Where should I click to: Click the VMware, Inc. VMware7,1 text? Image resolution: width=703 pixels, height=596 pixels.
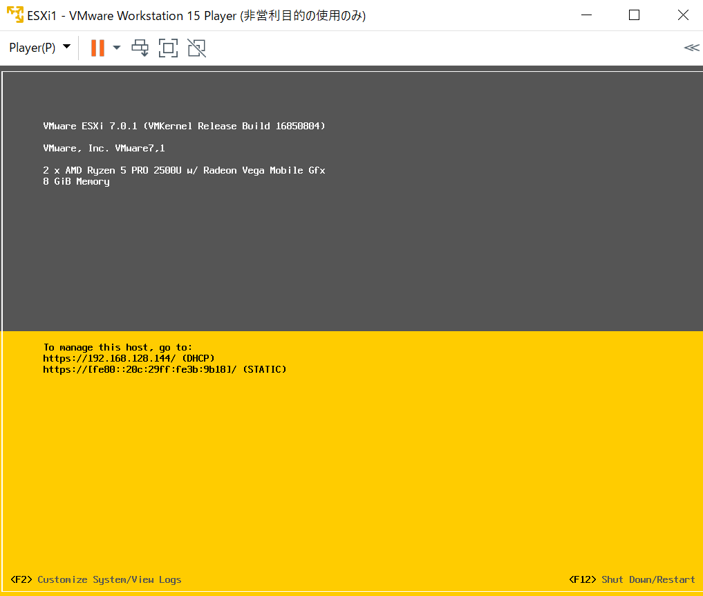(104, 149)
